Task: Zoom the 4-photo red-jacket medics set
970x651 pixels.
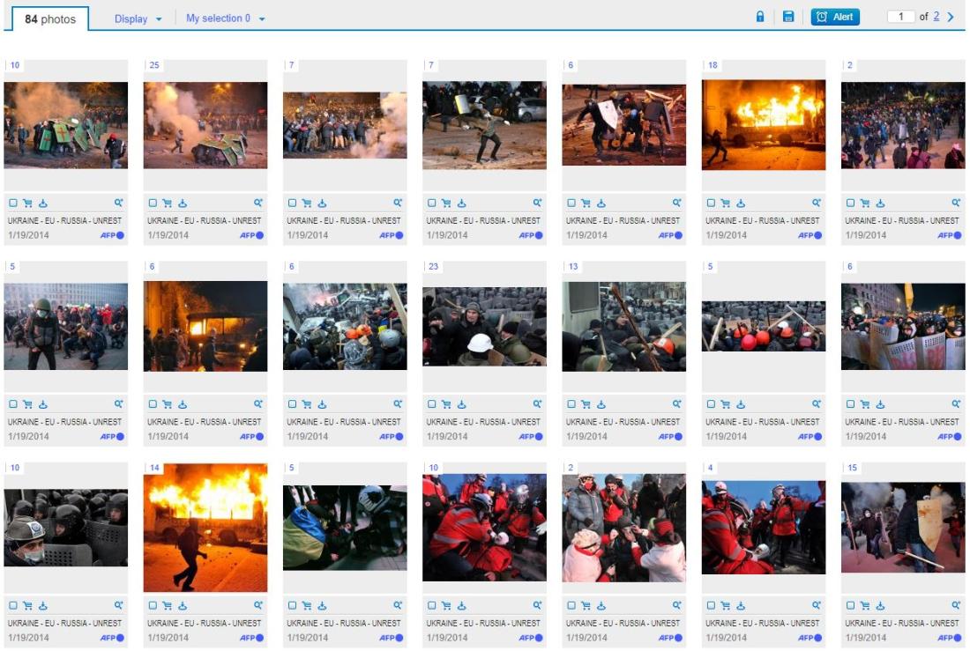Action: coord(816,606)
